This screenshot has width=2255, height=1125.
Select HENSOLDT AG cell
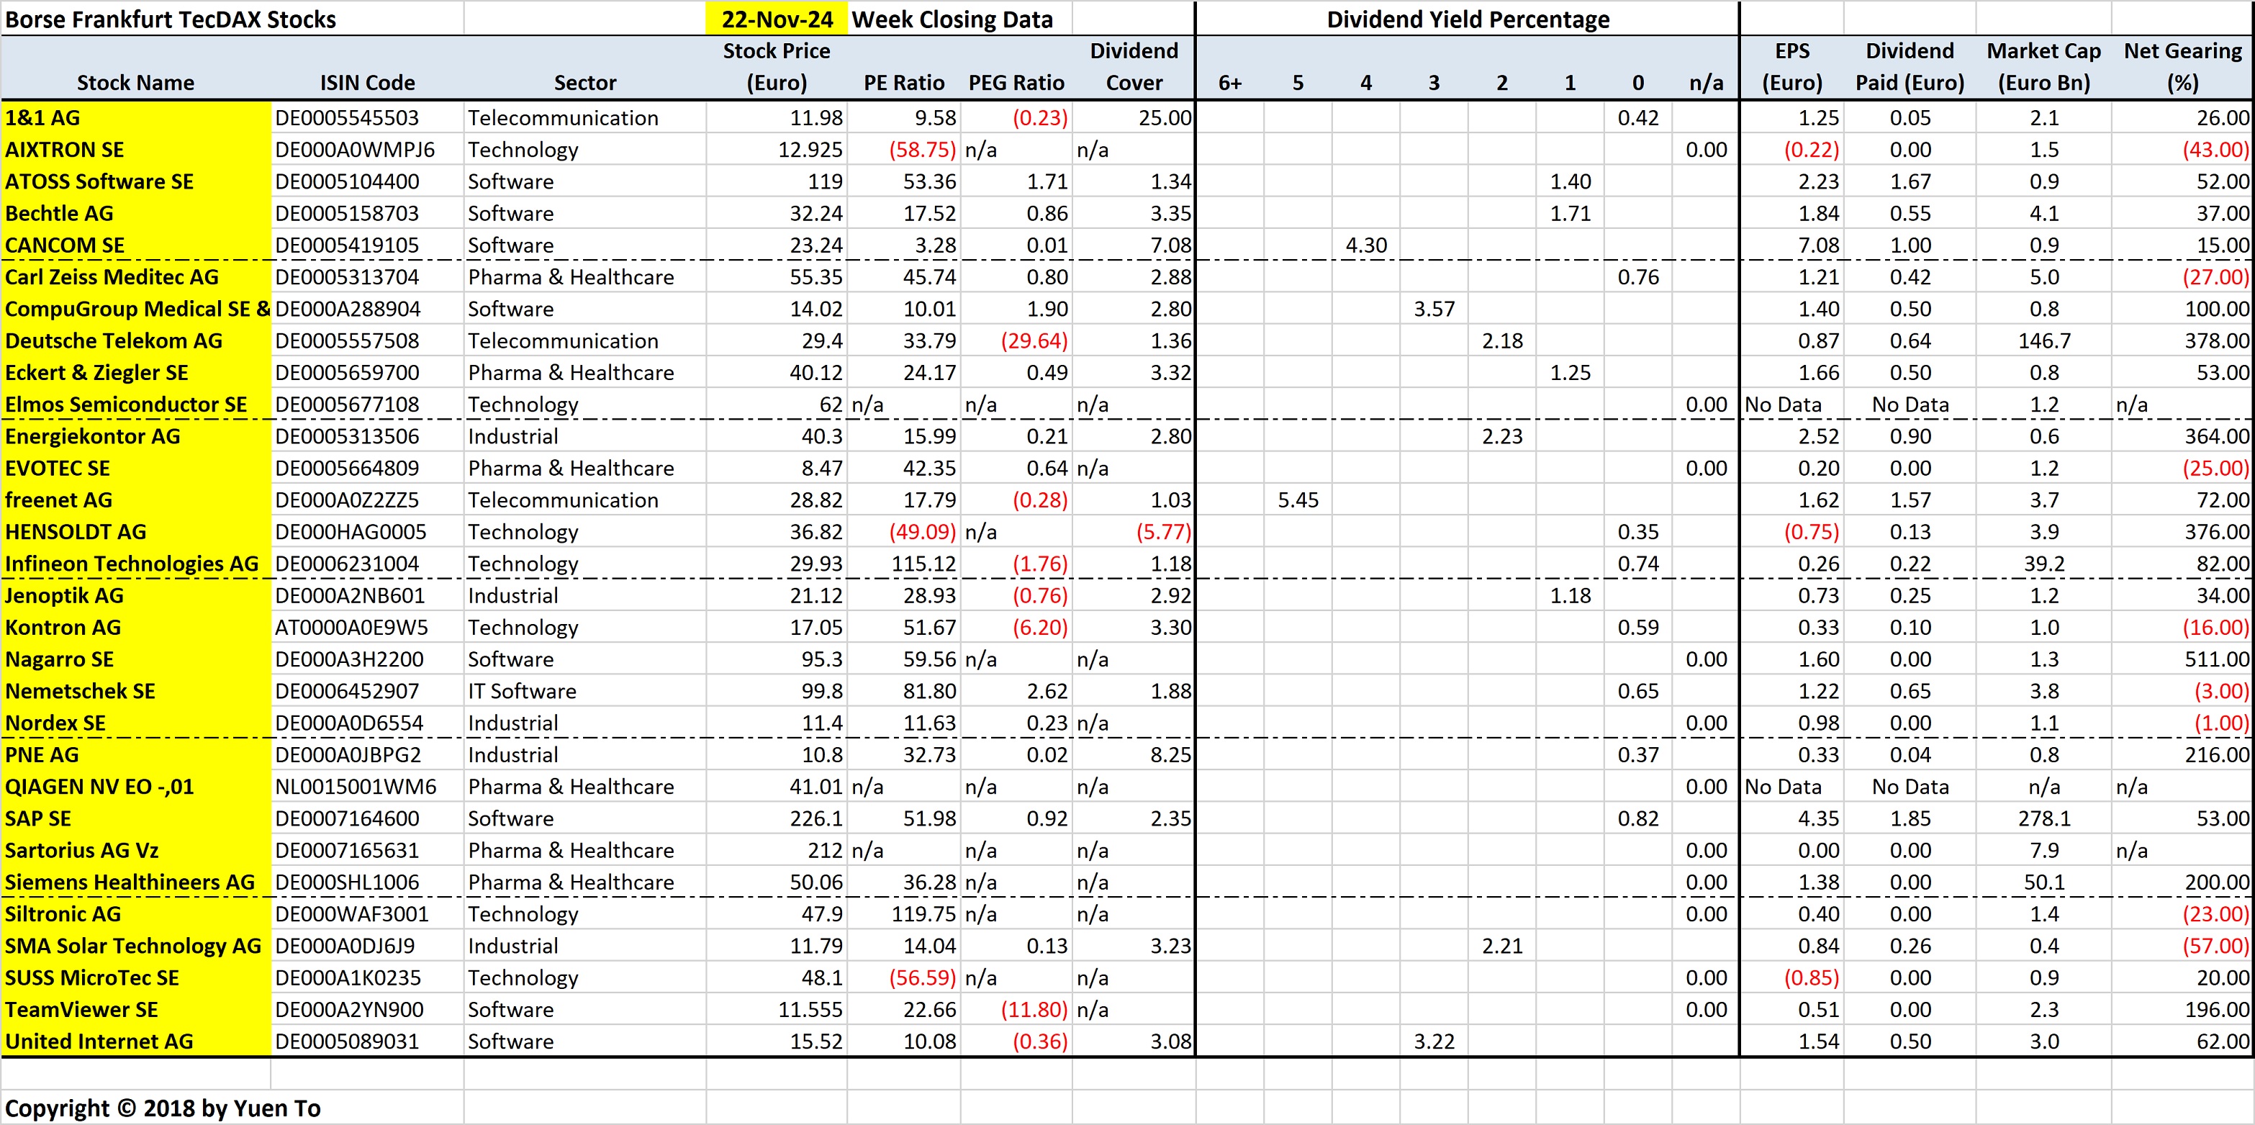tap(136, 531)
